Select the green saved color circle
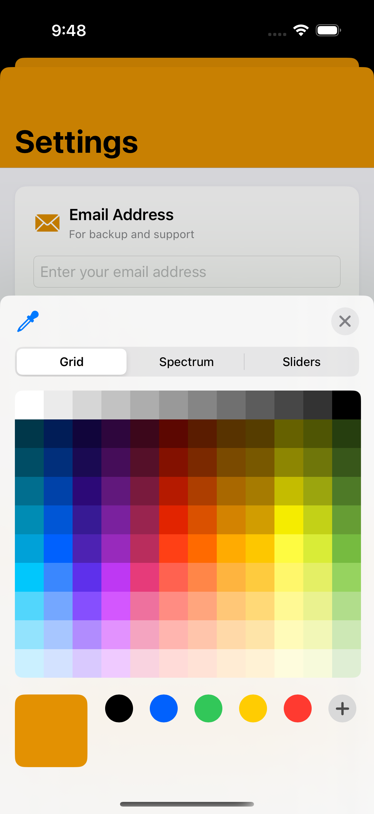 [208, 708]
